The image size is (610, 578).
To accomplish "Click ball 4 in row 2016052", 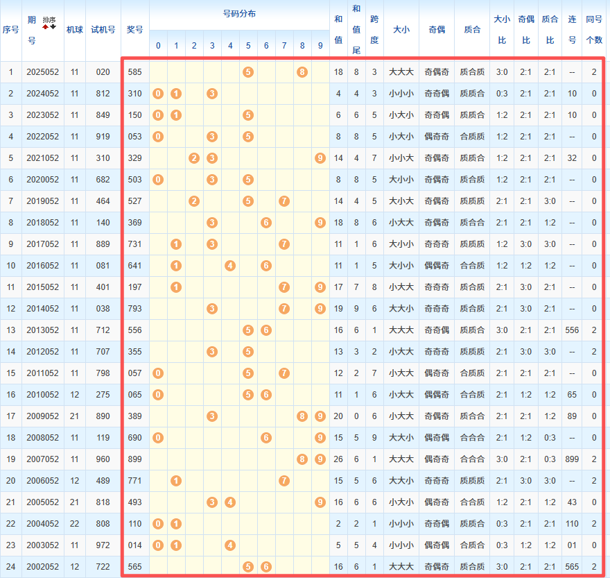I will coord(230,266).
